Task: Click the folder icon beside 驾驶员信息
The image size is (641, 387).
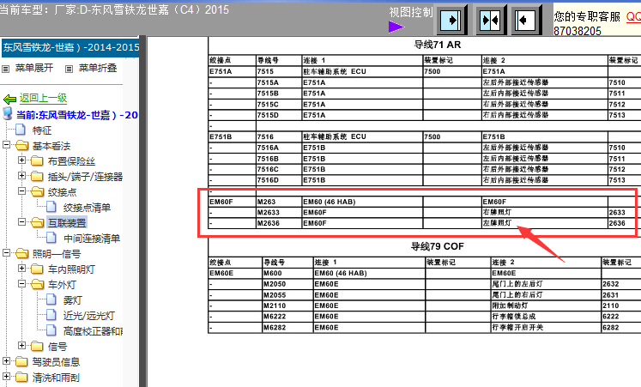Action: (x=22, y=361)
